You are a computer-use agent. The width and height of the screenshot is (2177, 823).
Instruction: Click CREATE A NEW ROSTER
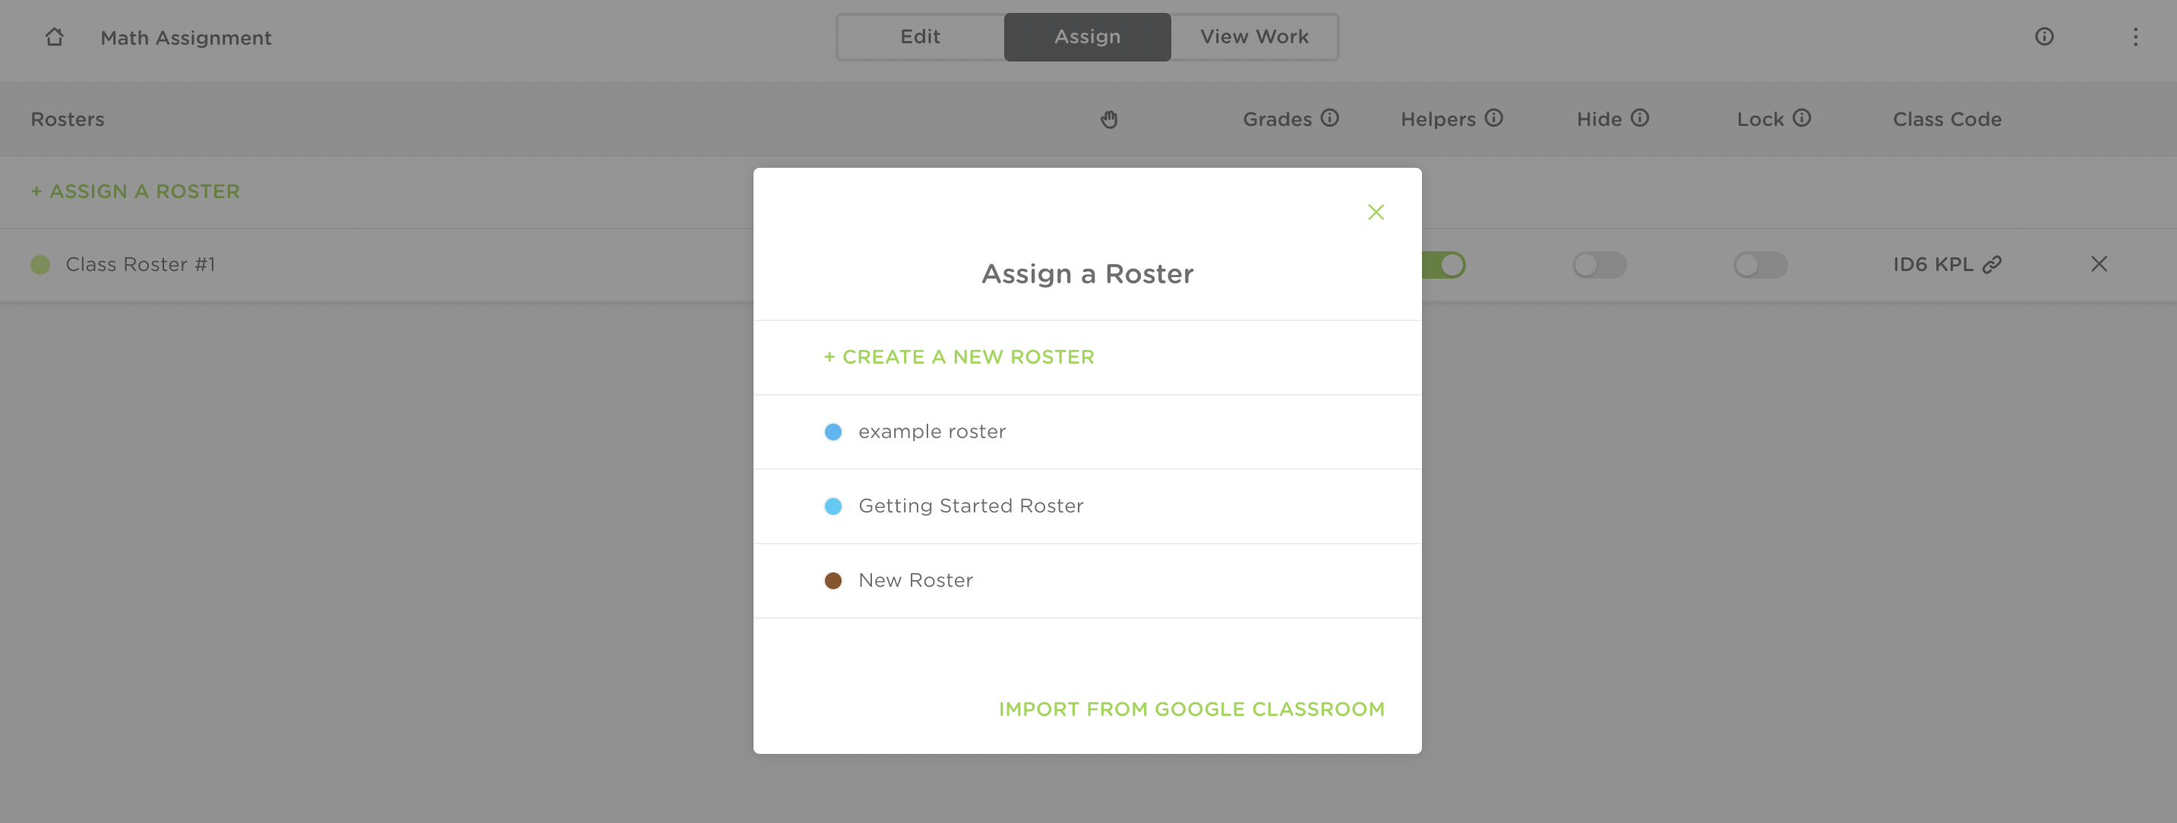958,357
